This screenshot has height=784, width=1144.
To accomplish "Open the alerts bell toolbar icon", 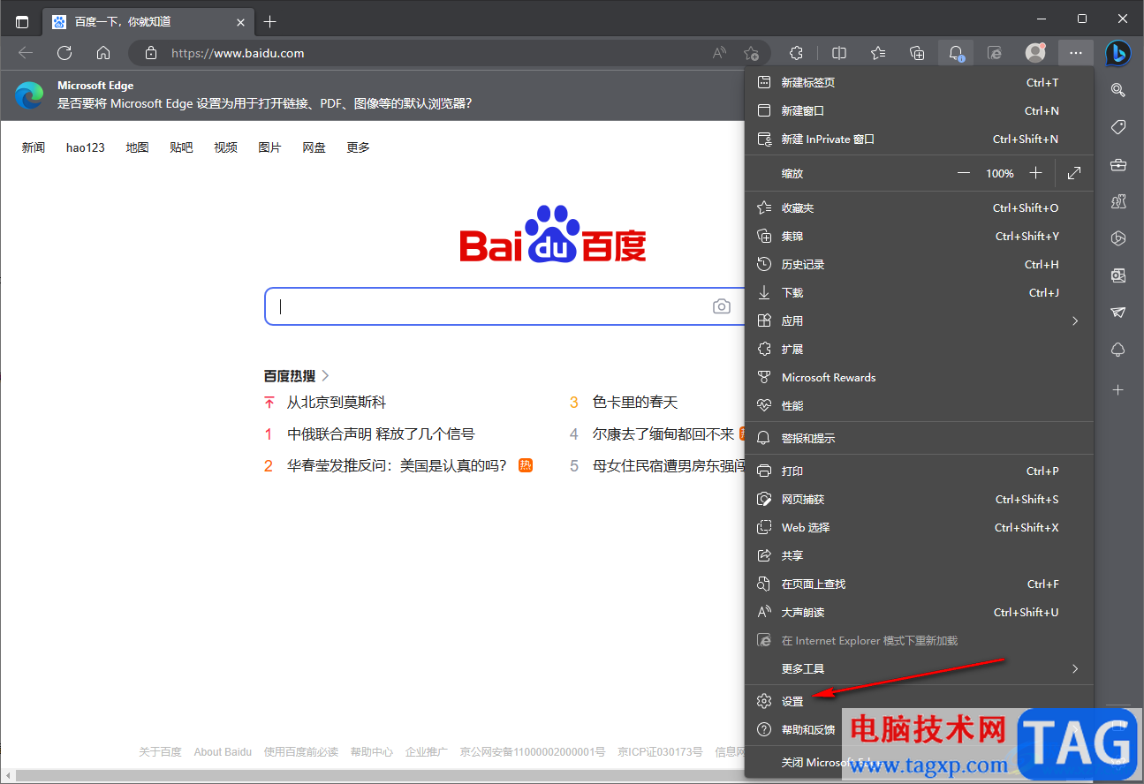I will tap(956, 53).
